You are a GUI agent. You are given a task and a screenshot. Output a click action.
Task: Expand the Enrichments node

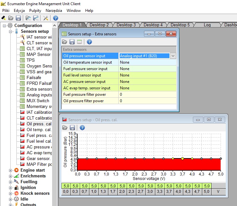tap(10, 176)
